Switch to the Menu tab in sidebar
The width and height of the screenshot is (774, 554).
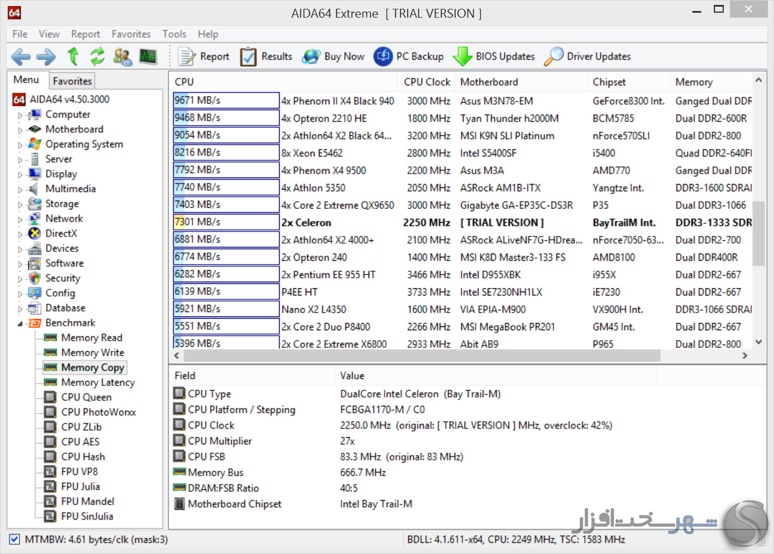[x=26, y=80]
